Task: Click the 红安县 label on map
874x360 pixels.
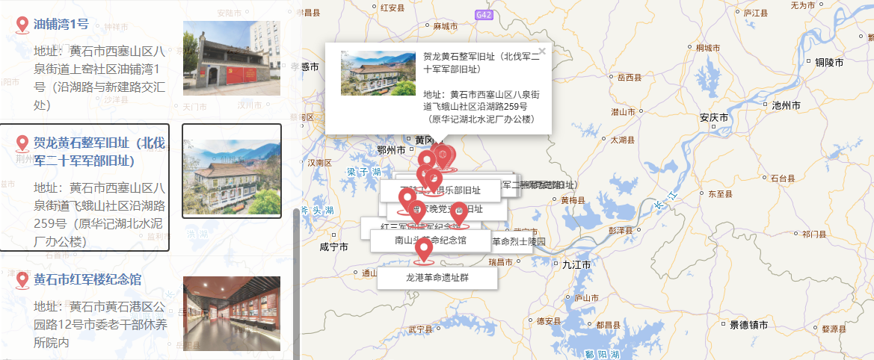Action: (x=392, y=7)
